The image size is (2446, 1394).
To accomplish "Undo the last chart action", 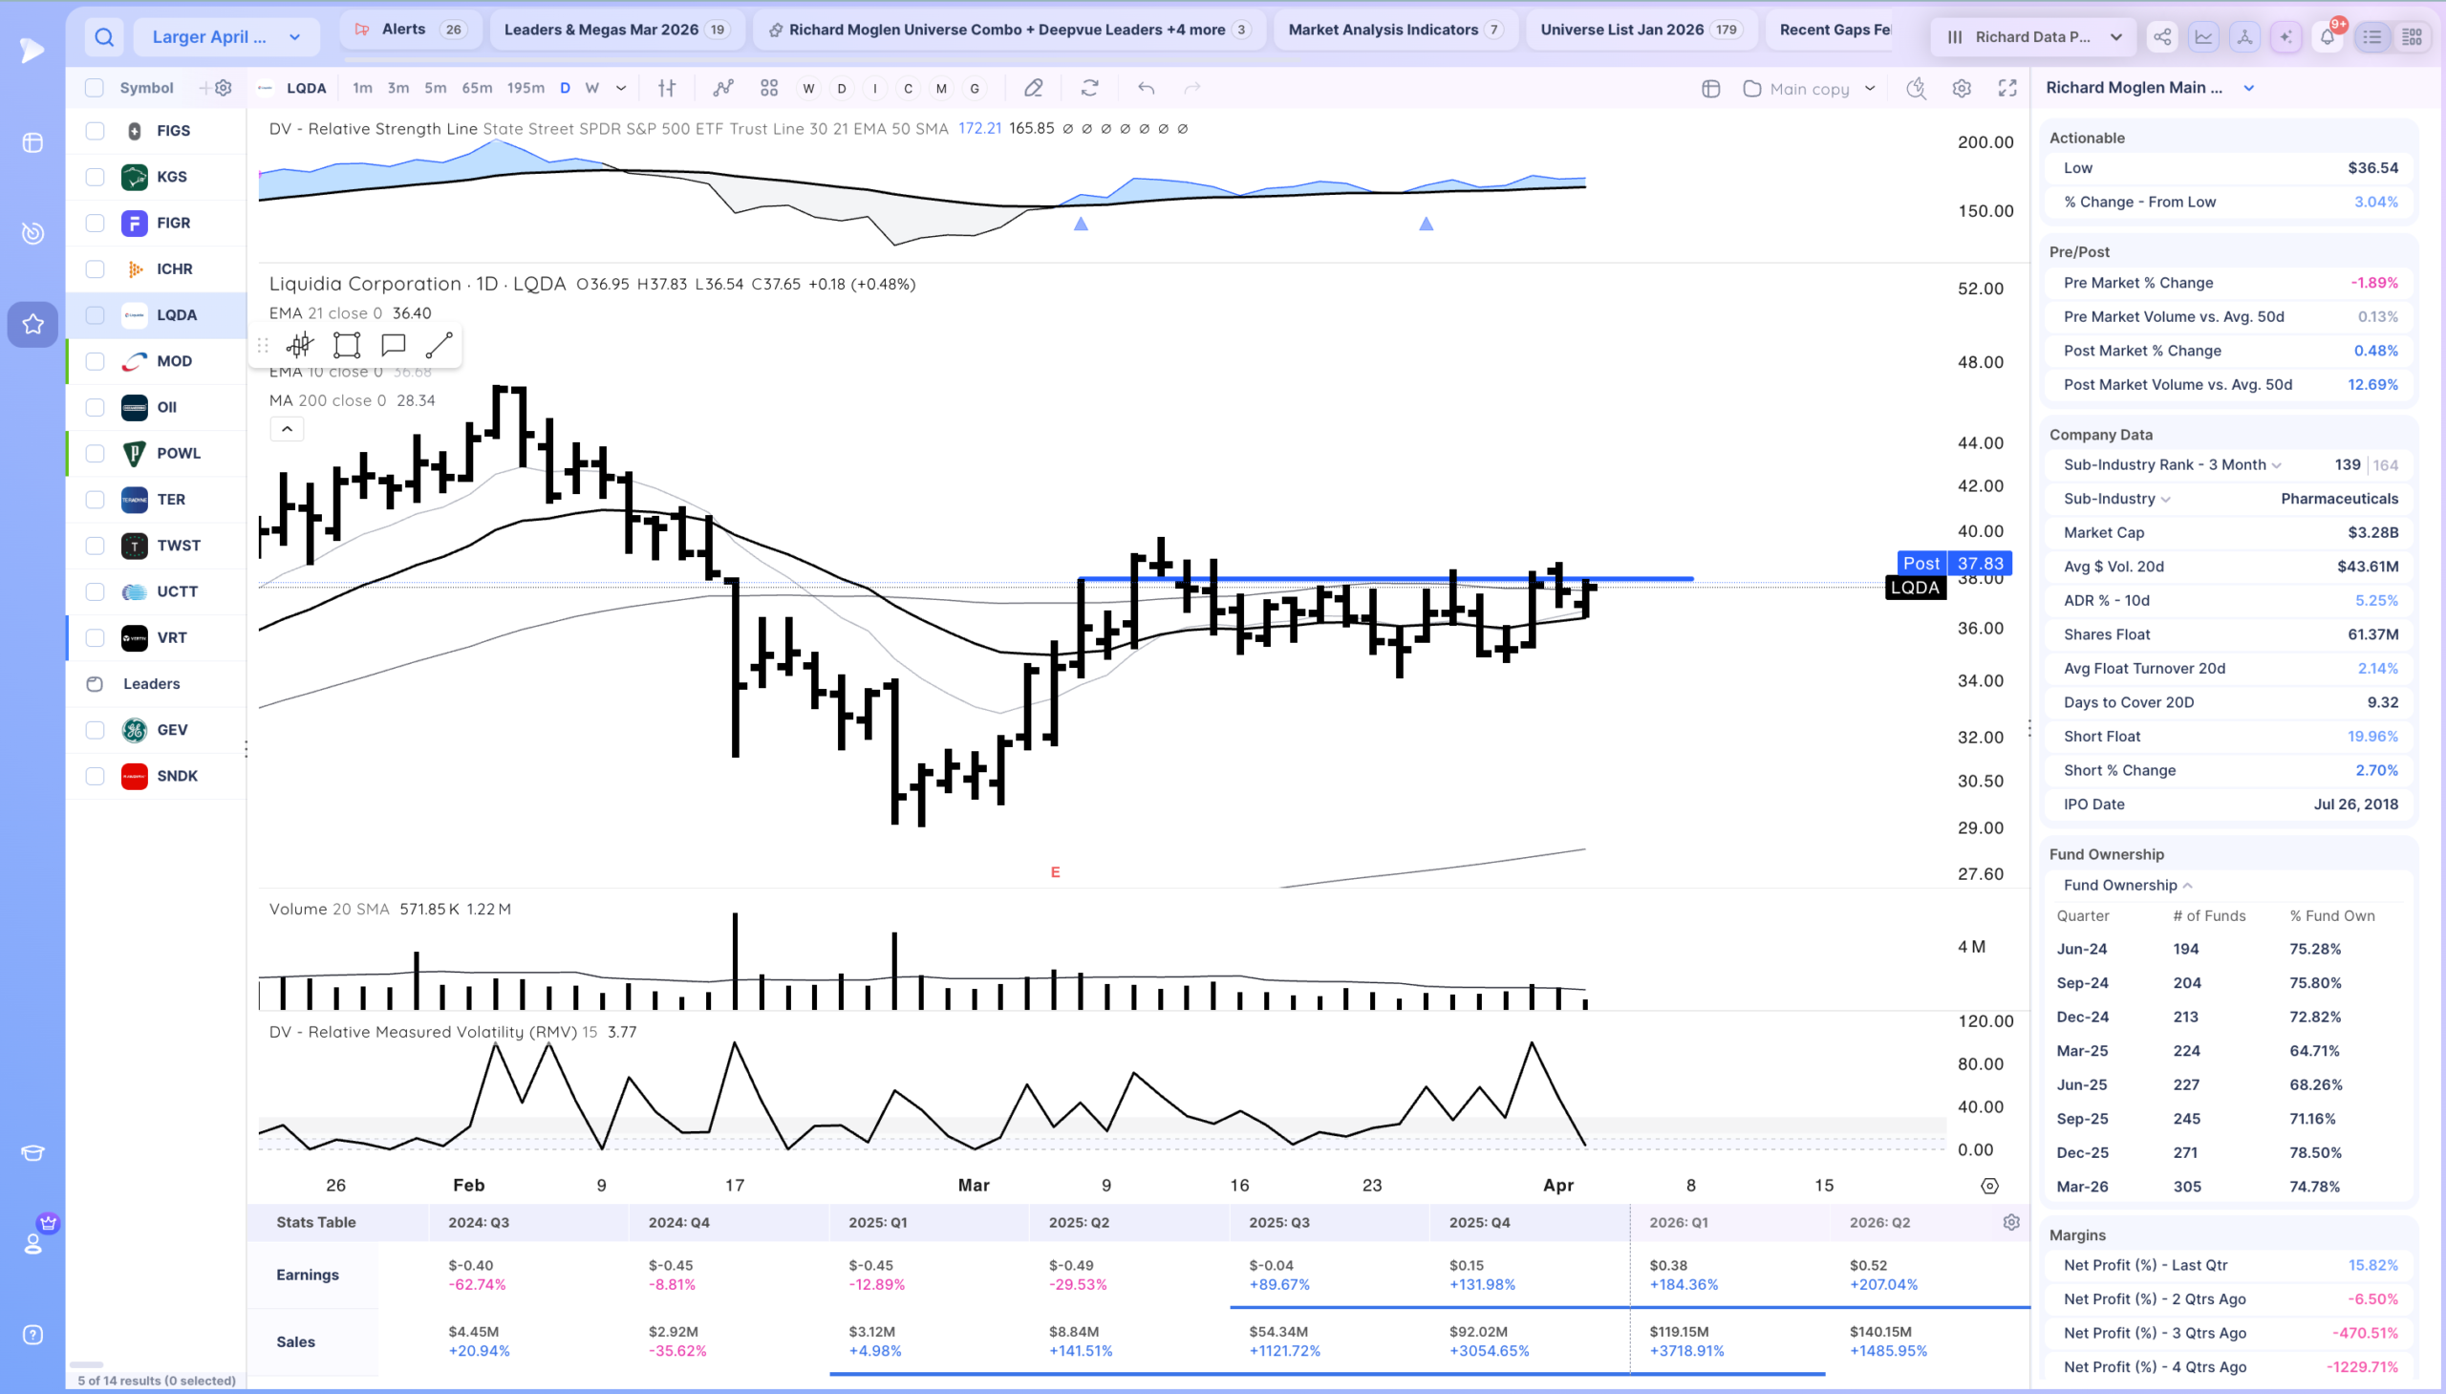I will (x=1146, y=88).
